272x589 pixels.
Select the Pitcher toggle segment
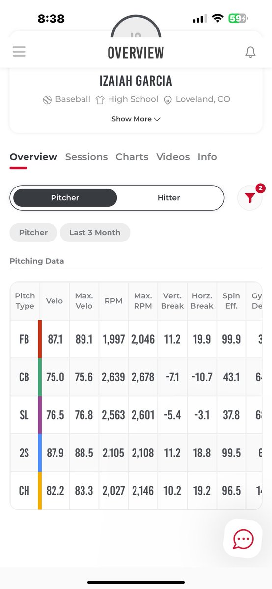point(65,198)
